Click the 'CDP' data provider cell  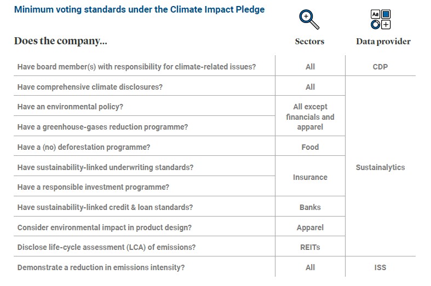(x=380, y=67)
